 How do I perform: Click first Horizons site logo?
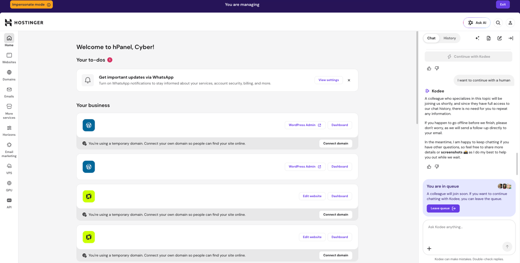88,196
